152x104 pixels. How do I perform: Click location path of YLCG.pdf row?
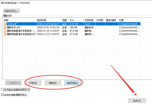tap(129, 24)
